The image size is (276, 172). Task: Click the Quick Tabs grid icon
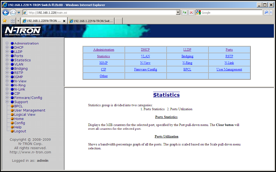click(x=13, y=21)
